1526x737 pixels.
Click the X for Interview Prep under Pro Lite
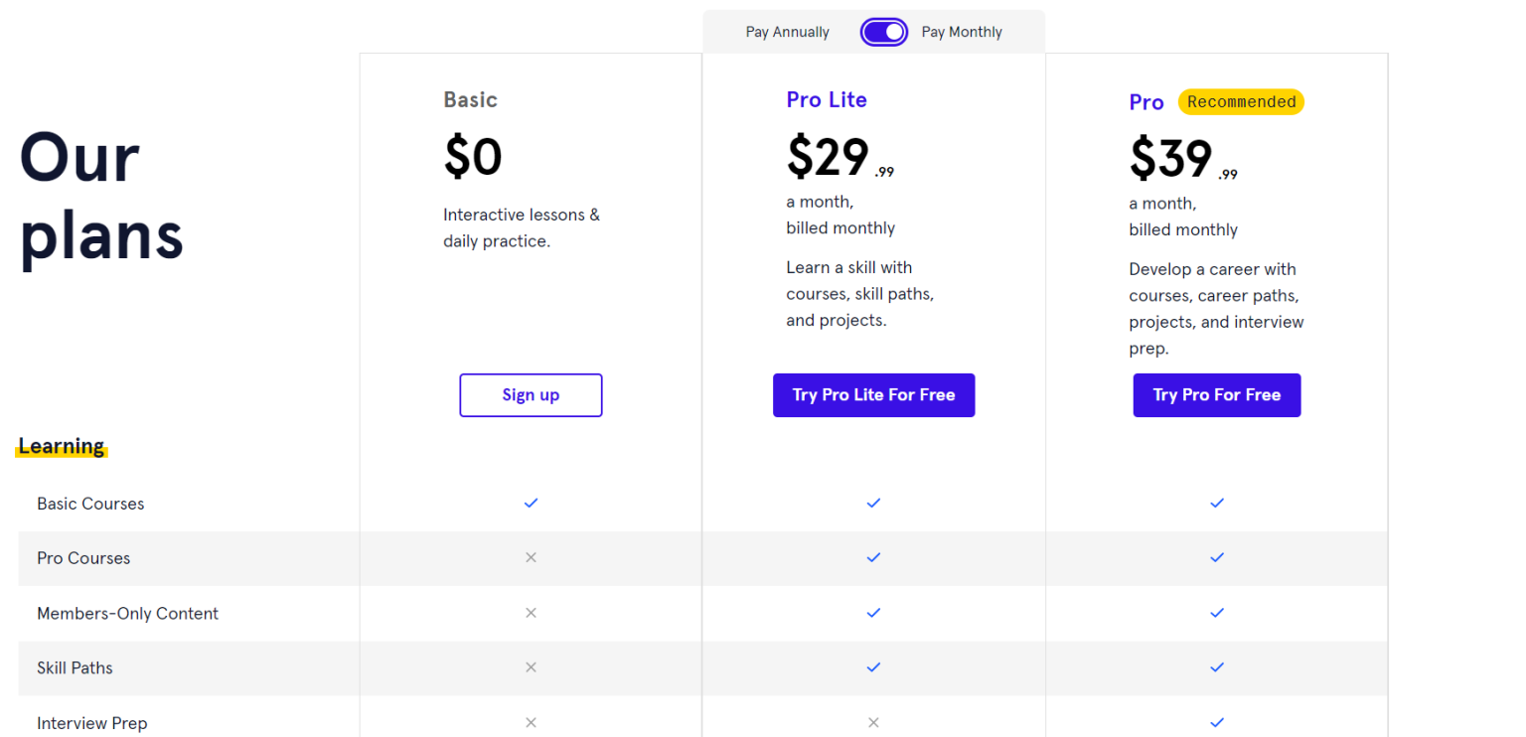pos(873,722)
